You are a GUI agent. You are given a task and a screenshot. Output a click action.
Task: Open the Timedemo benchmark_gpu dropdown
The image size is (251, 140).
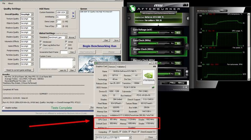[66, 37]
